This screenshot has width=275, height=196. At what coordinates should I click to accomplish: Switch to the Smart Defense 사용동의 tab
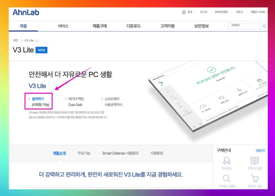(x=120, y=153)
